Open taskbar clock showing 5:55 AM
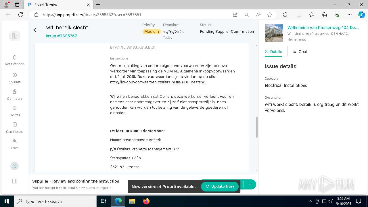The width and height of the screenshot is (368, 207). click(x=344, y=201)
